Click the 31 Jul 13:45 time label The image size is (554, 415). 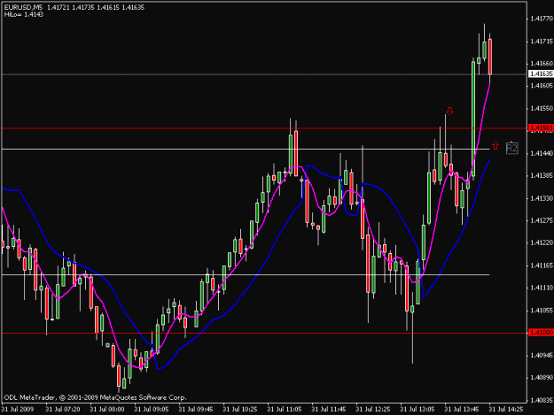(462, 409)
